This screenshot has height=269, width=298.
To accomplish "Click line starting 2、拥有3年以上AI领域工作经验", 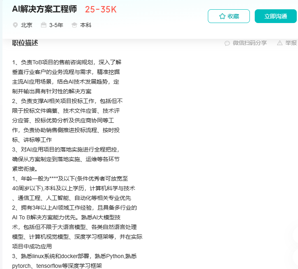I will (x=74, y=208).
